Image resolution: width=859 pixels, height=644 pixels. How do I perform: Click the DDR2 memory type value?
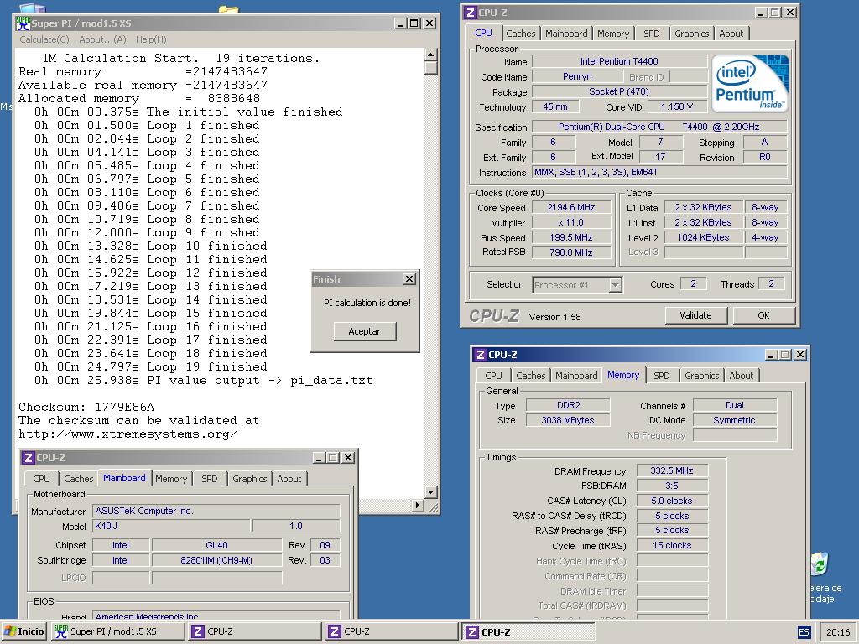568,405
